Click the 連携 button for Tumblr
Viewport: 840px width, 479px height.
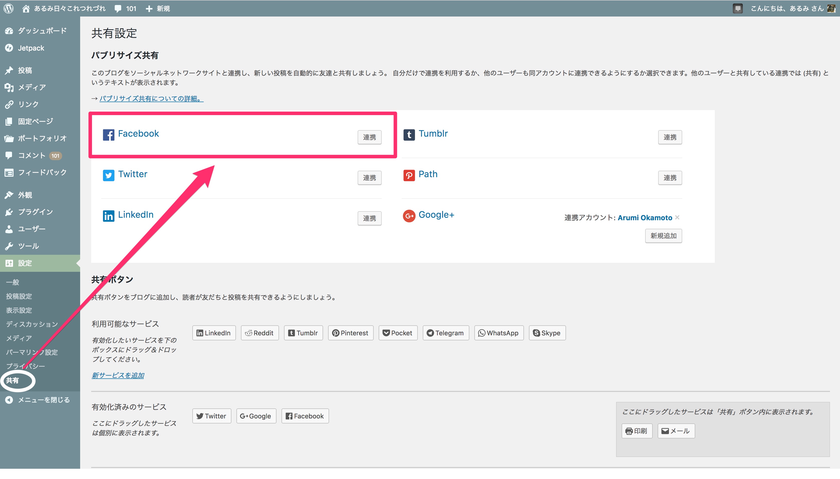click(x=670, y=137)
